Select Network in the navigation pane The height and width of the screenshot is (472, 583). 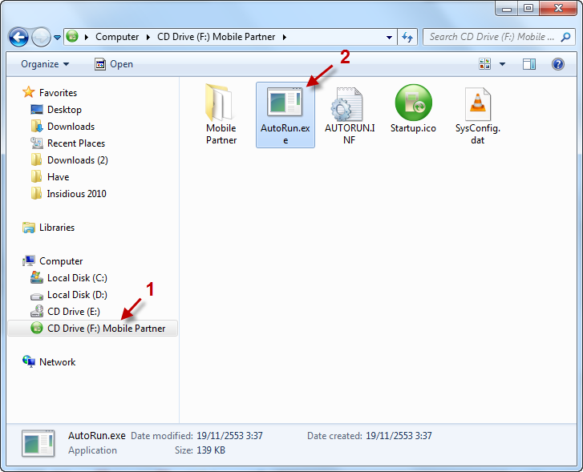57,362
